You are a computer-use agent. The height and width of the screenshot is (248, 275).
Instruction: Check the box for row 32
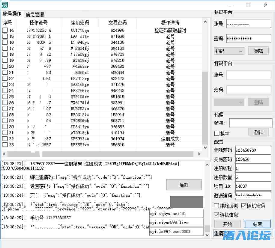5,139
